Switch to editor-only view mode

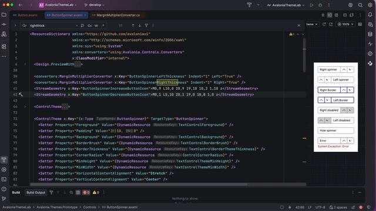[x=323, y=15]
